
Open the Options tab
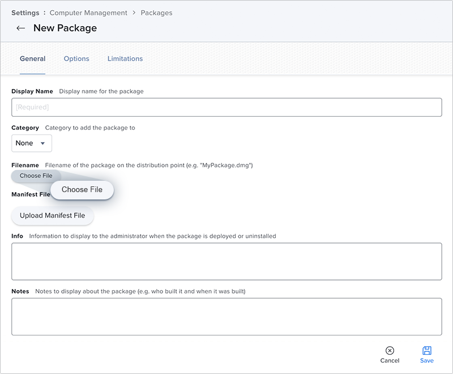tap(76, 59)
